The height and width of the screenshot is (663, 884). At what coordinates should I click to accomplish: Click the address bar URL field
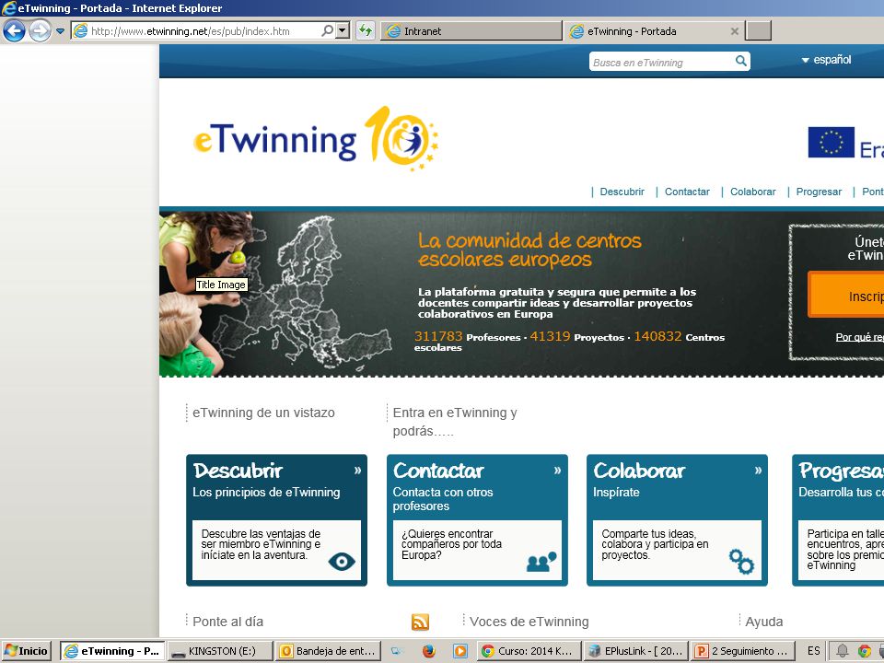tap(204, 31)
